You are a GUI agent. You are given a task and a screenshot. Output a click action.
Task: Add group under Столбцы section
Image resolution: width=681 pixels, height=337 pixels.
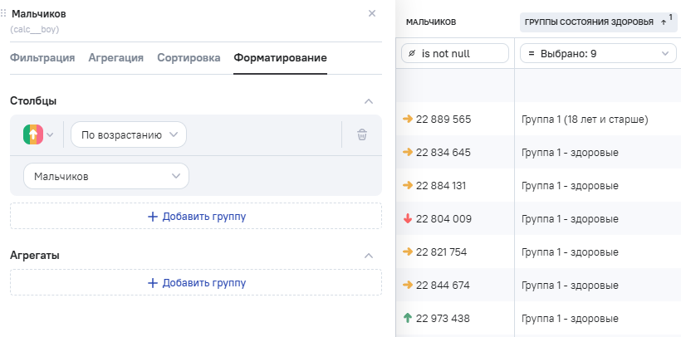(196, 217)
